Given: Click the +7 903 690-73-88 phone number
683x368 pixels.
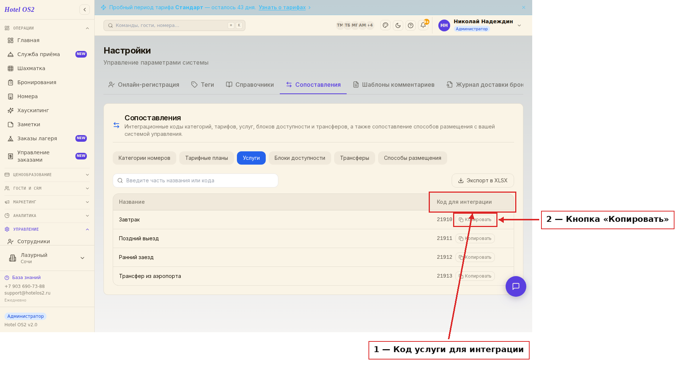Looking at the screenshot, I should (24, 286).
